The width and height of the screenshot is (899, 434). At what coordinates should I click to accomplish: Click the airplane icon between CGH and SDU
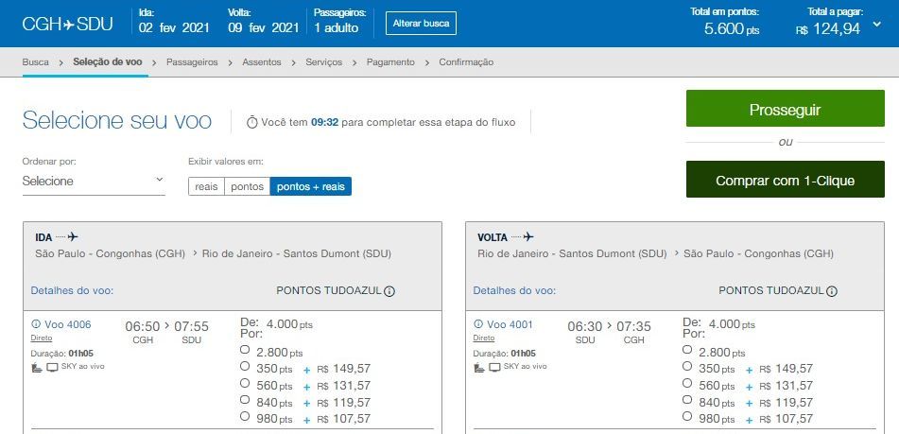(x=68, y=25)
